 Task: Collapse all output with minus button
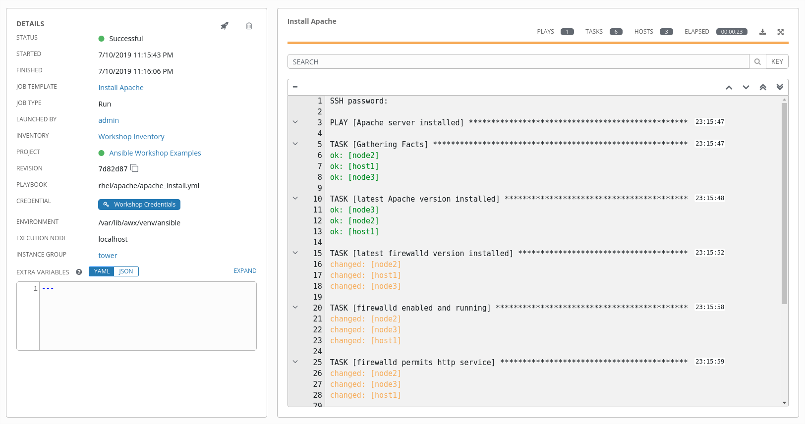[295, 87]
